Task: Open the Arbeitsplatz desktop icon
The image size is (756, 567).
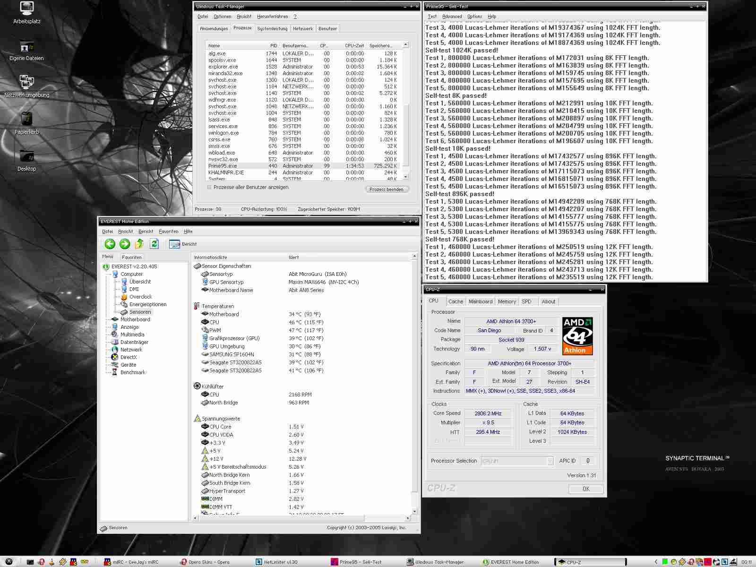Action: [x=27, y=13]
